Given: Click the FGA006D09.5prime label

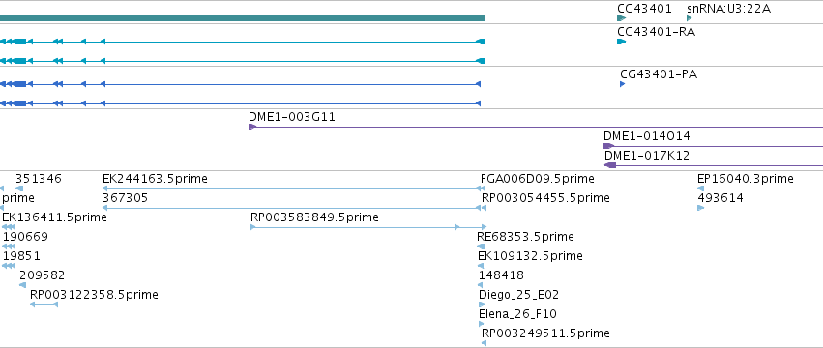Looking at the screenshot, I should (538, 179).
